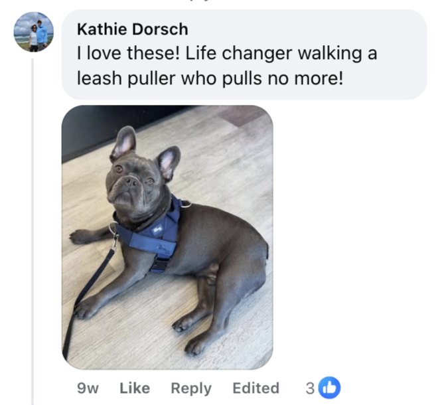Viewport: 438px width, 405px height.
Task: Open Kathie Dorsch's profile picture avatar
Action: [34, 32]
